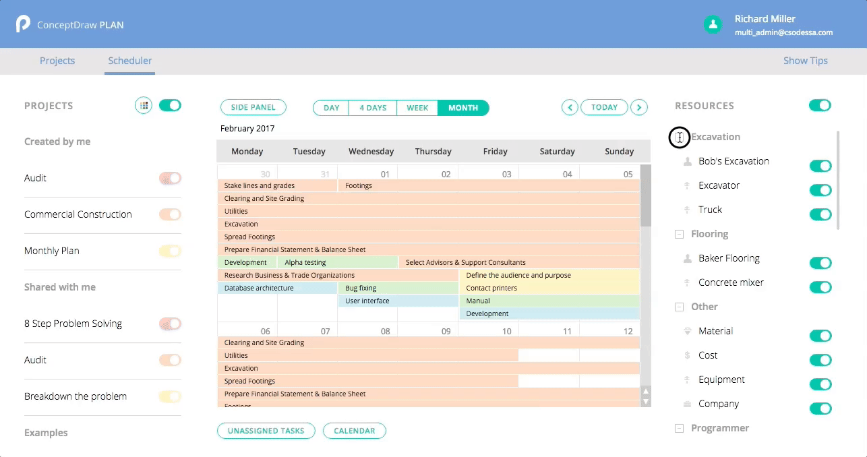Toggle the Monthly Plan project switch
The height and width of the screenshot is (457, 867).
point(170,251)
